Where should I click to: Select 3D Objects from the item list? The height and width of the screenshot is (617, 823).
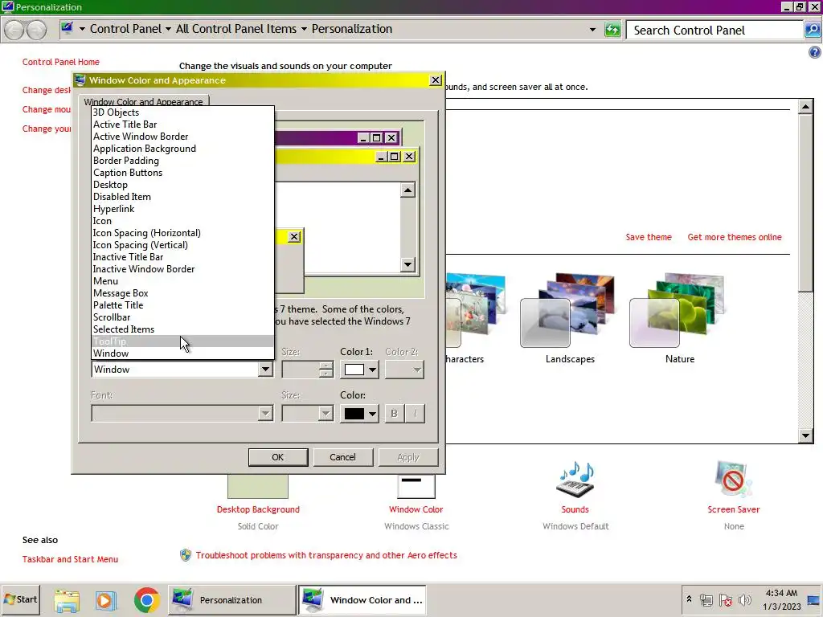point(182,112)
